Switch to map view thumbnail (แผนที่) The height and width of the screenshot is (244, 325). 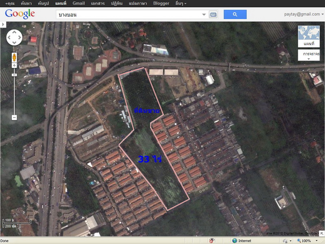[309, 37]
